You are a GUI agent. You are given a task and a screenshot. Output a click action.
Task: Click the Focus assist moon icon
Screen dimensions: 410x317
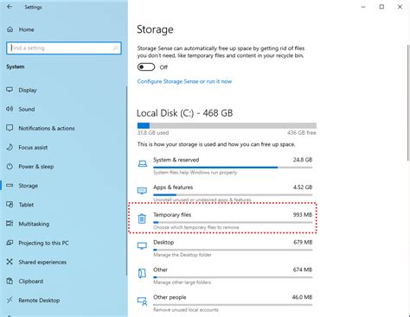[x=10, y=147]
